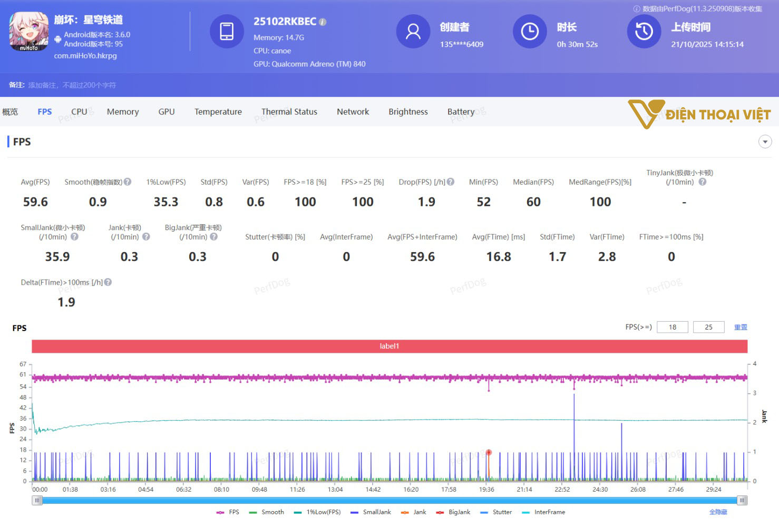Click the 上传时间 upload icon
The image size is (779, 519).
(644, 32)
